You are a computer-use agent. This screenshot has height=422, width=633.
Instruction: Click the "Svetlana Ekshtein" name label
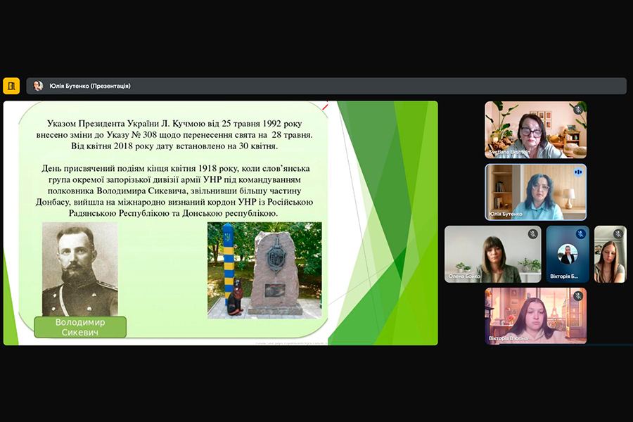click(509, 152)
